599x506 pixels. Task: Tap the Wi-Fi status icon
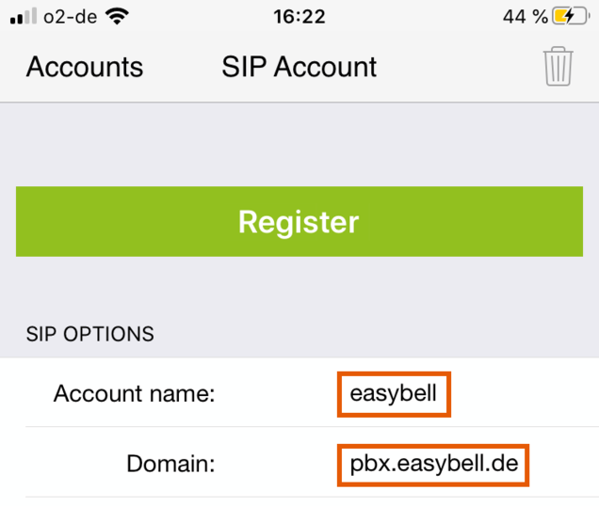[x=118, y=16]
